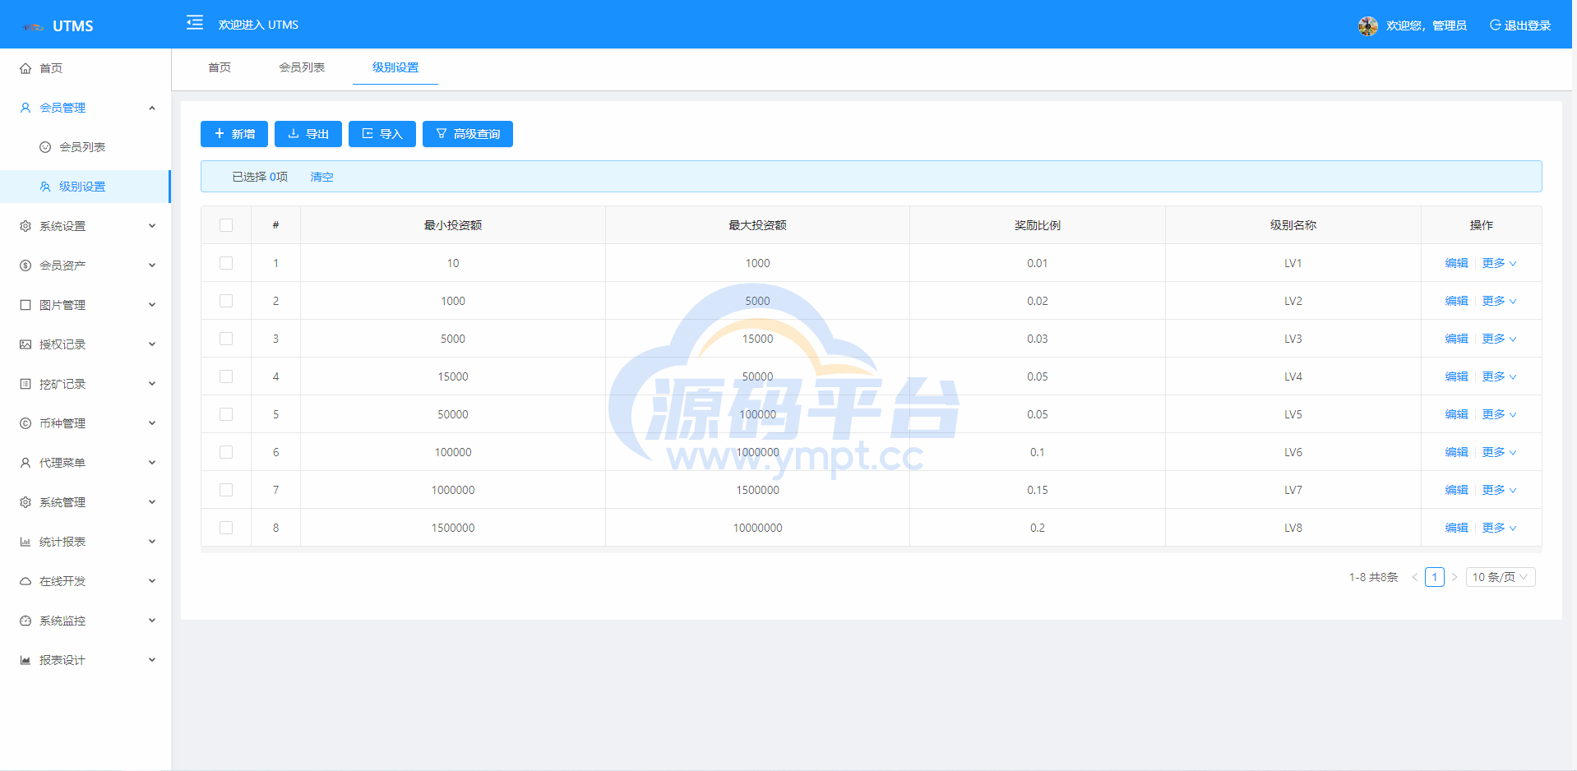Select the checkbox for row LV5
This screenshot has height=771, width=1577.
coord(226,414)
